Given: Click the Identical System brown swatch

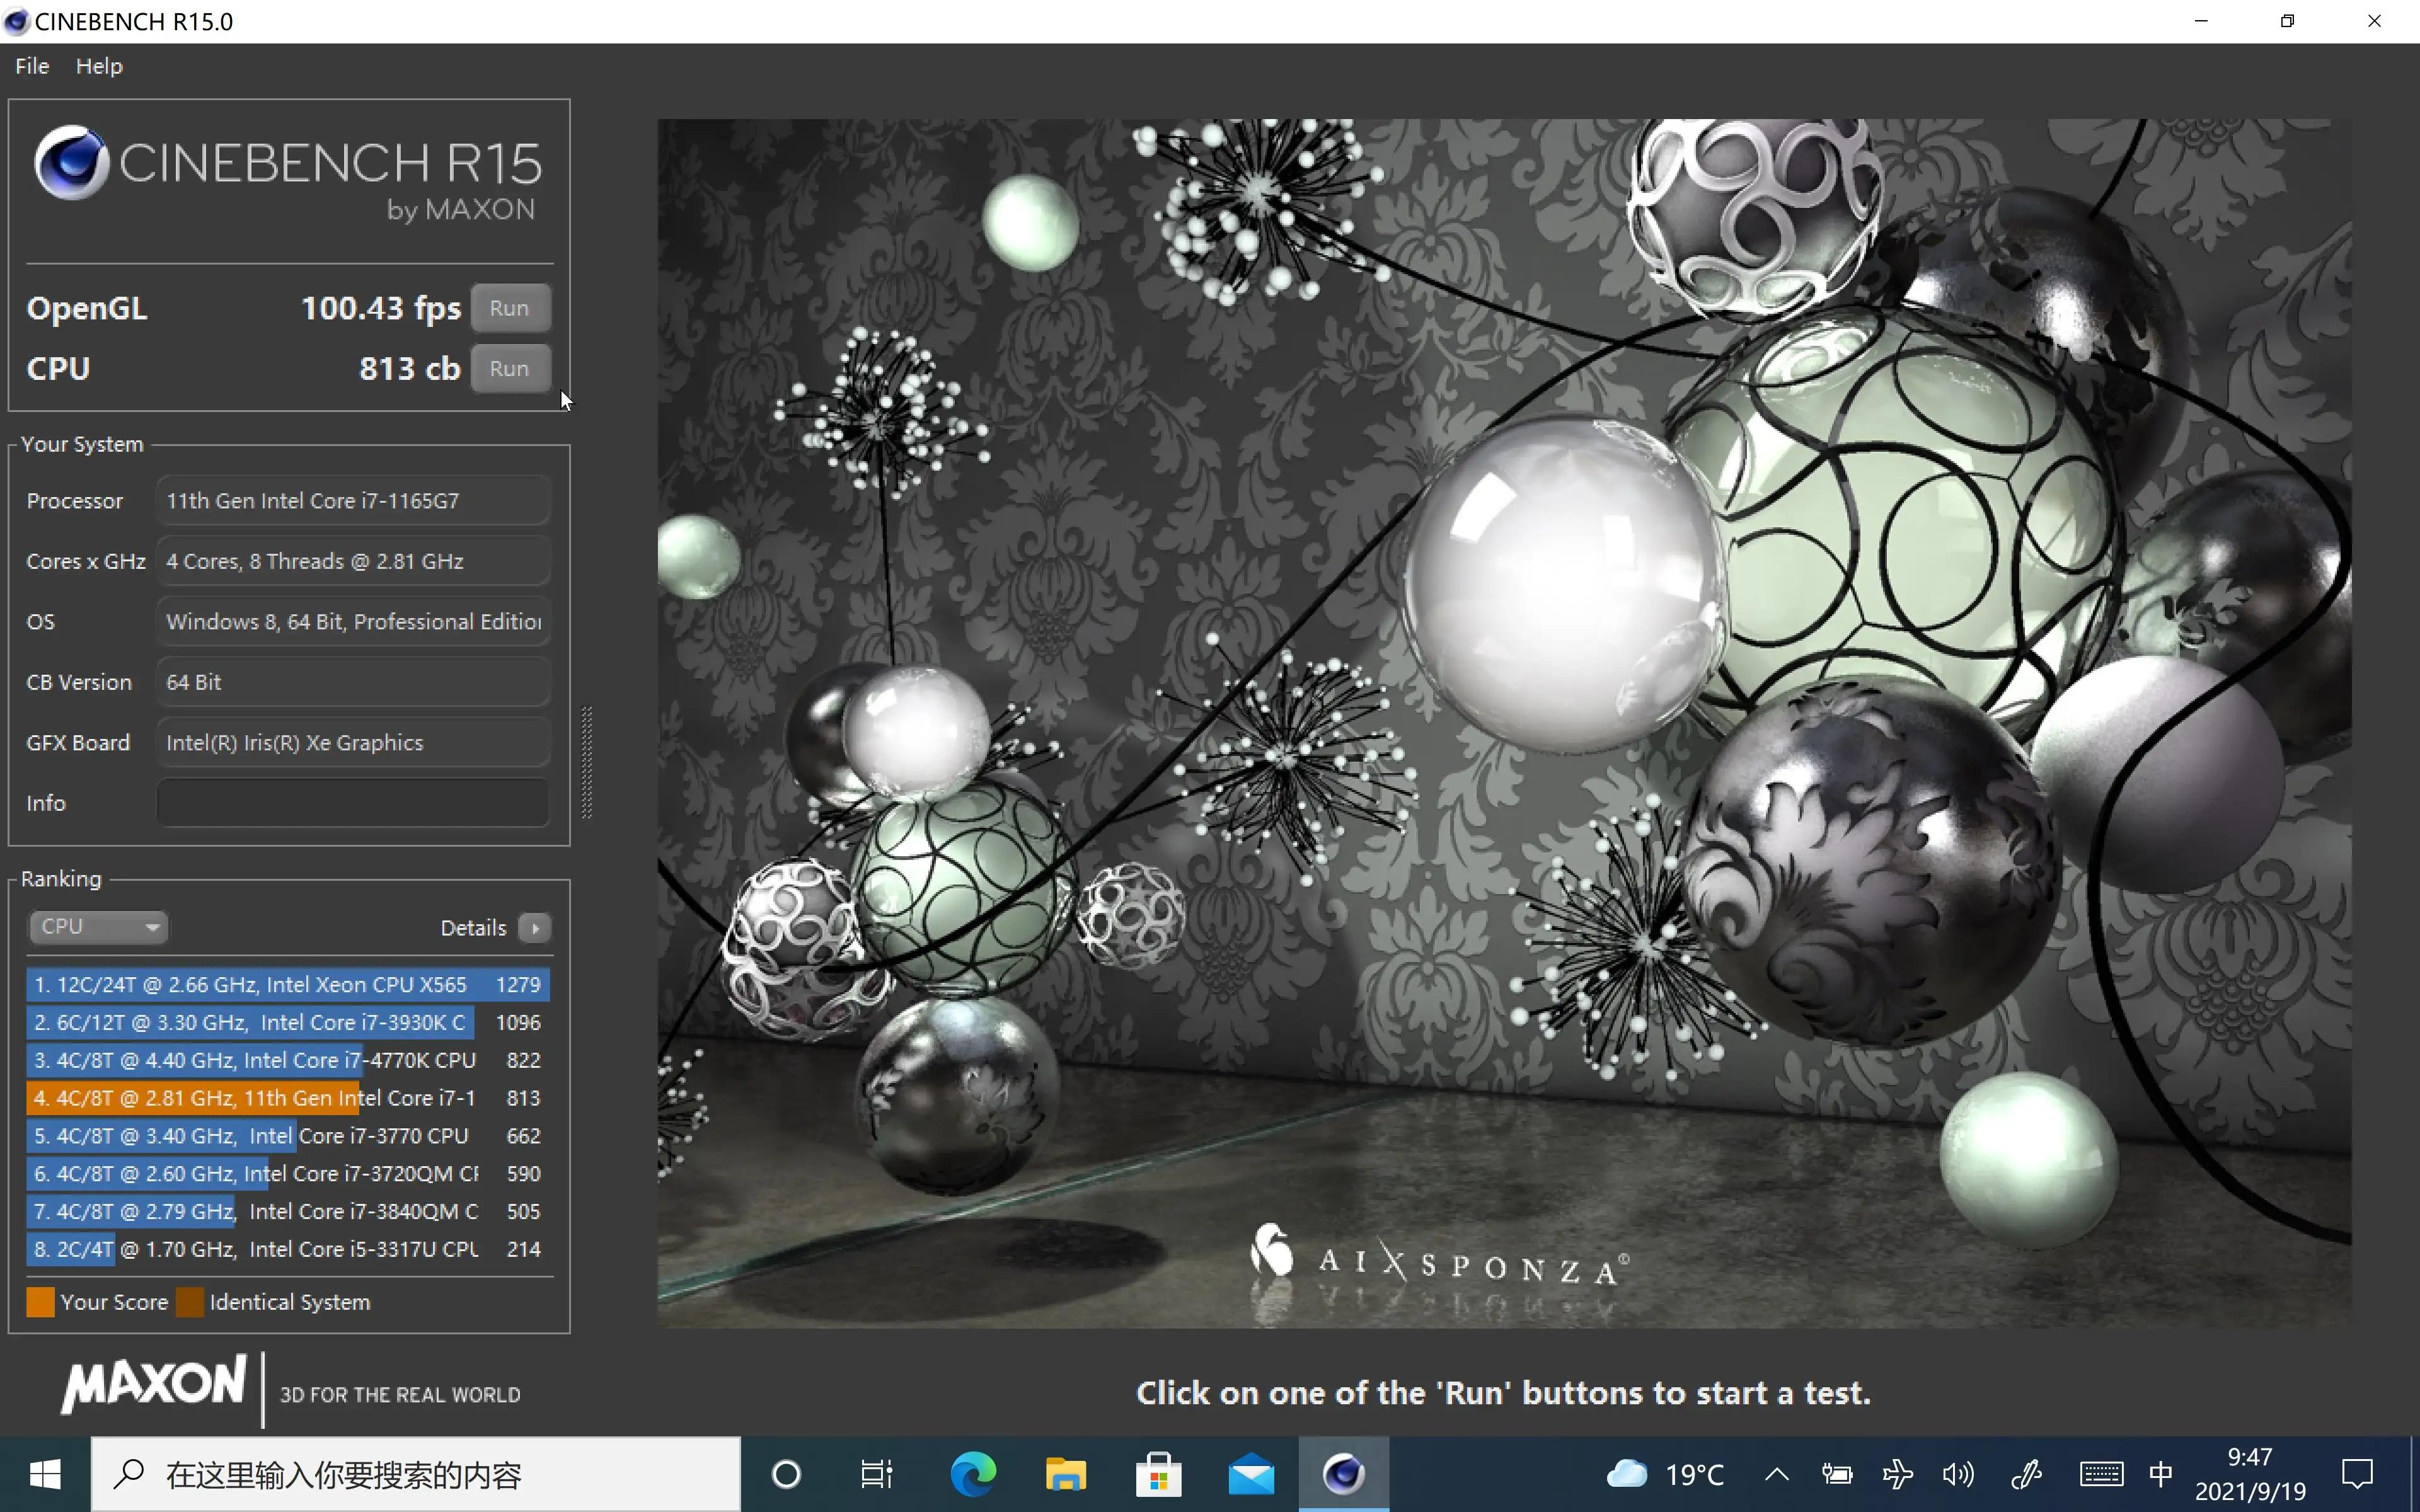Looking at the screenshot, I should (189, 1302).
